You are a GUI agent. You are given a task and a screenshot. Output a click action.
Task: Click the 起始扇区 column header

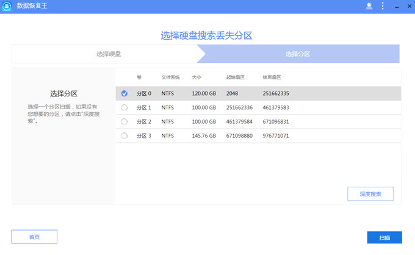pos(235,77)
